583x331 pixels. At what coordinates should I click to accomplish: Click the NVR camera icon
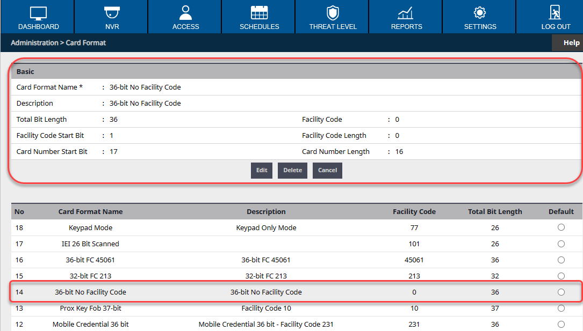112,13
